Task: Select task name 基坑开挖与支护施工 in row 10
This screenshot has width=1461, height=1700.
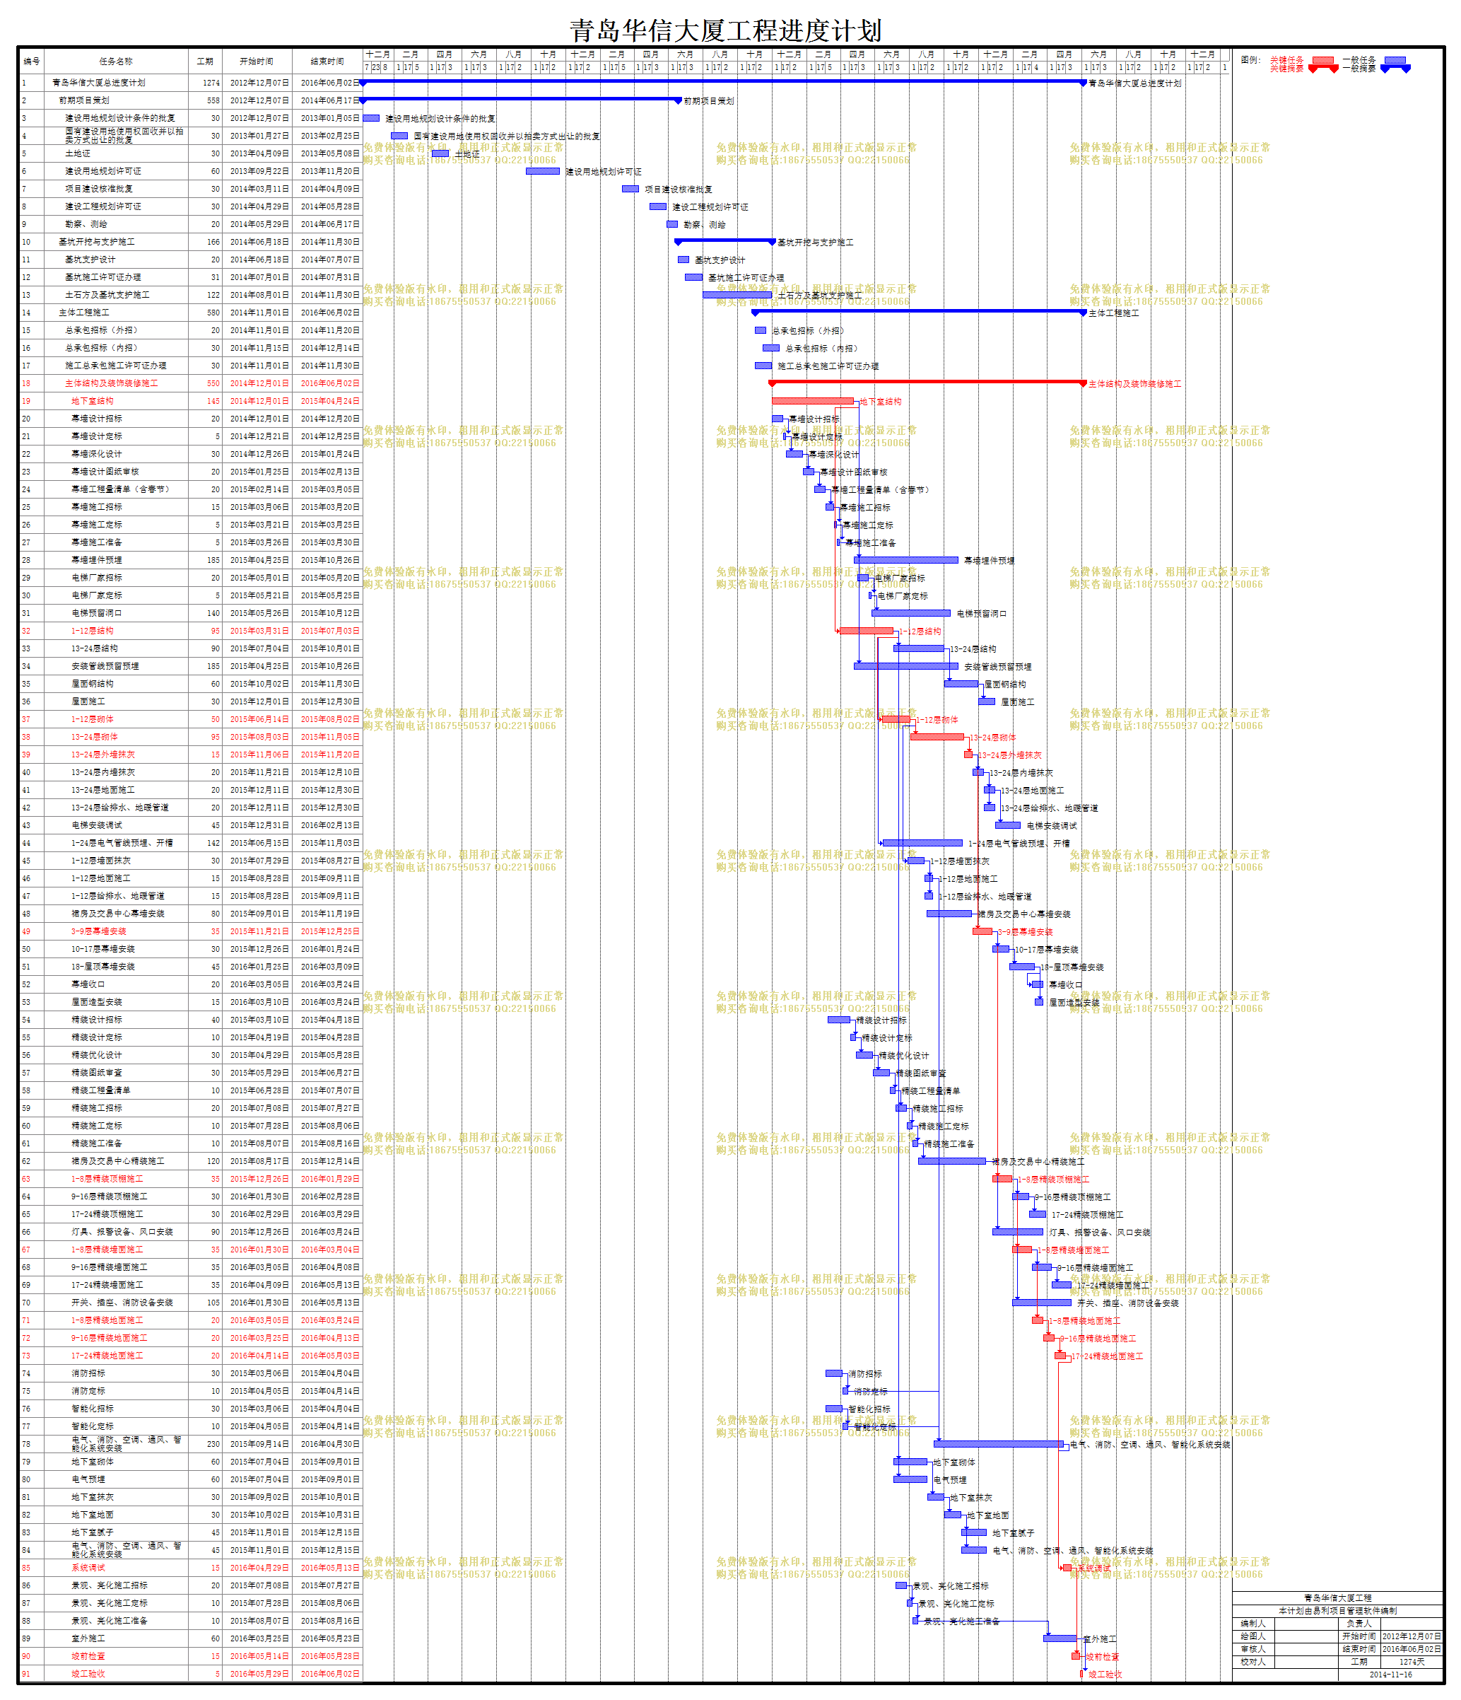Action: (x=96, y=242)
